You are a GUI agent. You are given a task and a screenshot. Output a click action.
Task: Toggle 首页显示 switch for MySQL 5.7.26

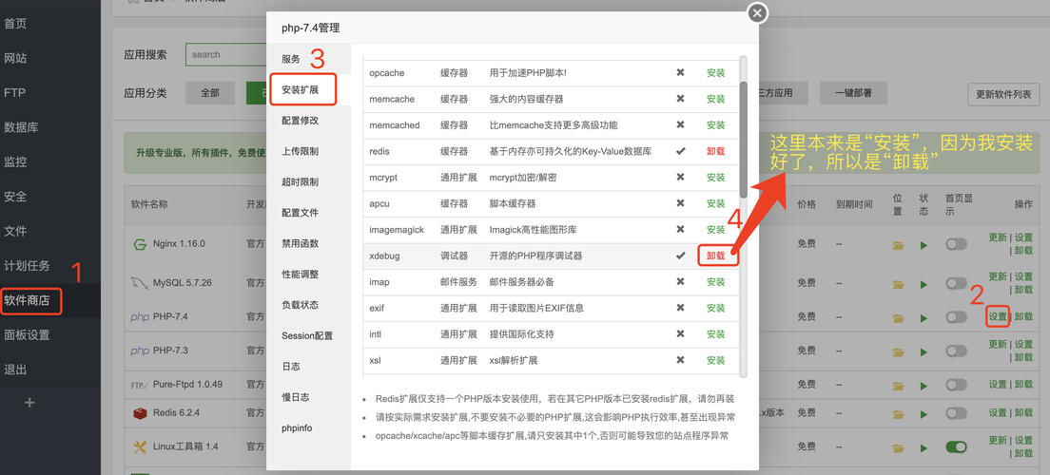pyautogui.click(x=956, y=284)
